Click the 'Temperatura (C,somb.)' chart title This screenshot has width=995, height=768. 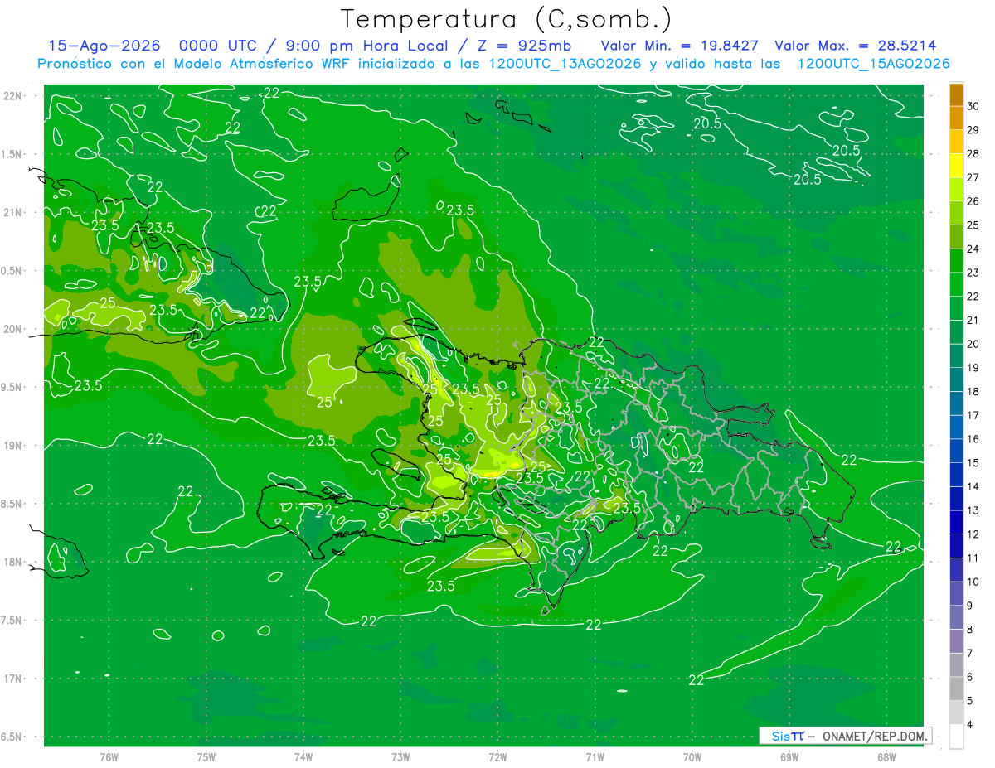coord(506,20)
